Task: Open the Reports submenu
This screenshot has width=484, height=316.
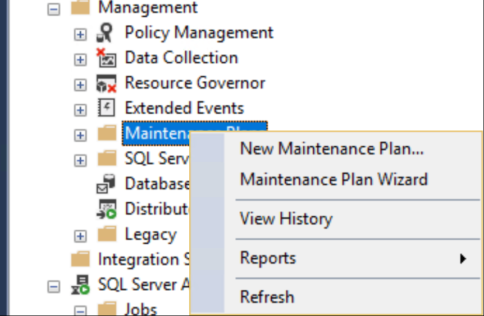Action: (x=358, y=258)
